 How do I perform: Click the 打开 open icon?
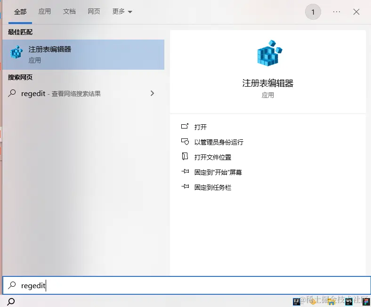[185, 126]
